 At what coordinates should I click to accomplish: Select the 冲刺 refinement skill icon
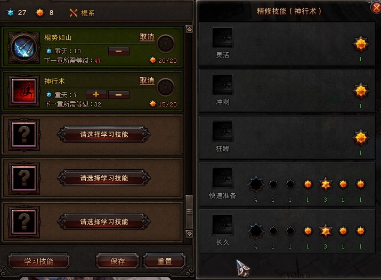click(223, 84)
